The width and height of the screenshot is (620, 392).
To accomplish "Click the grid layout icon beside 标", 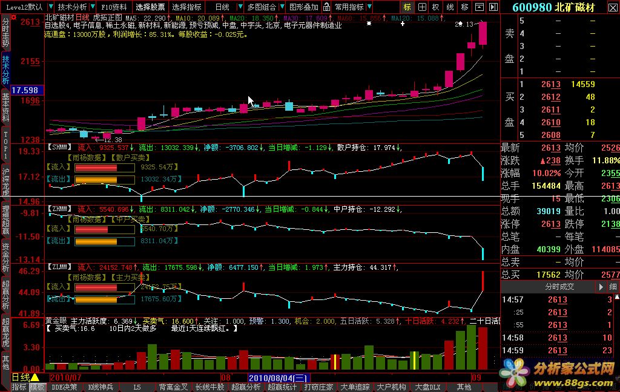I will 422,7.
